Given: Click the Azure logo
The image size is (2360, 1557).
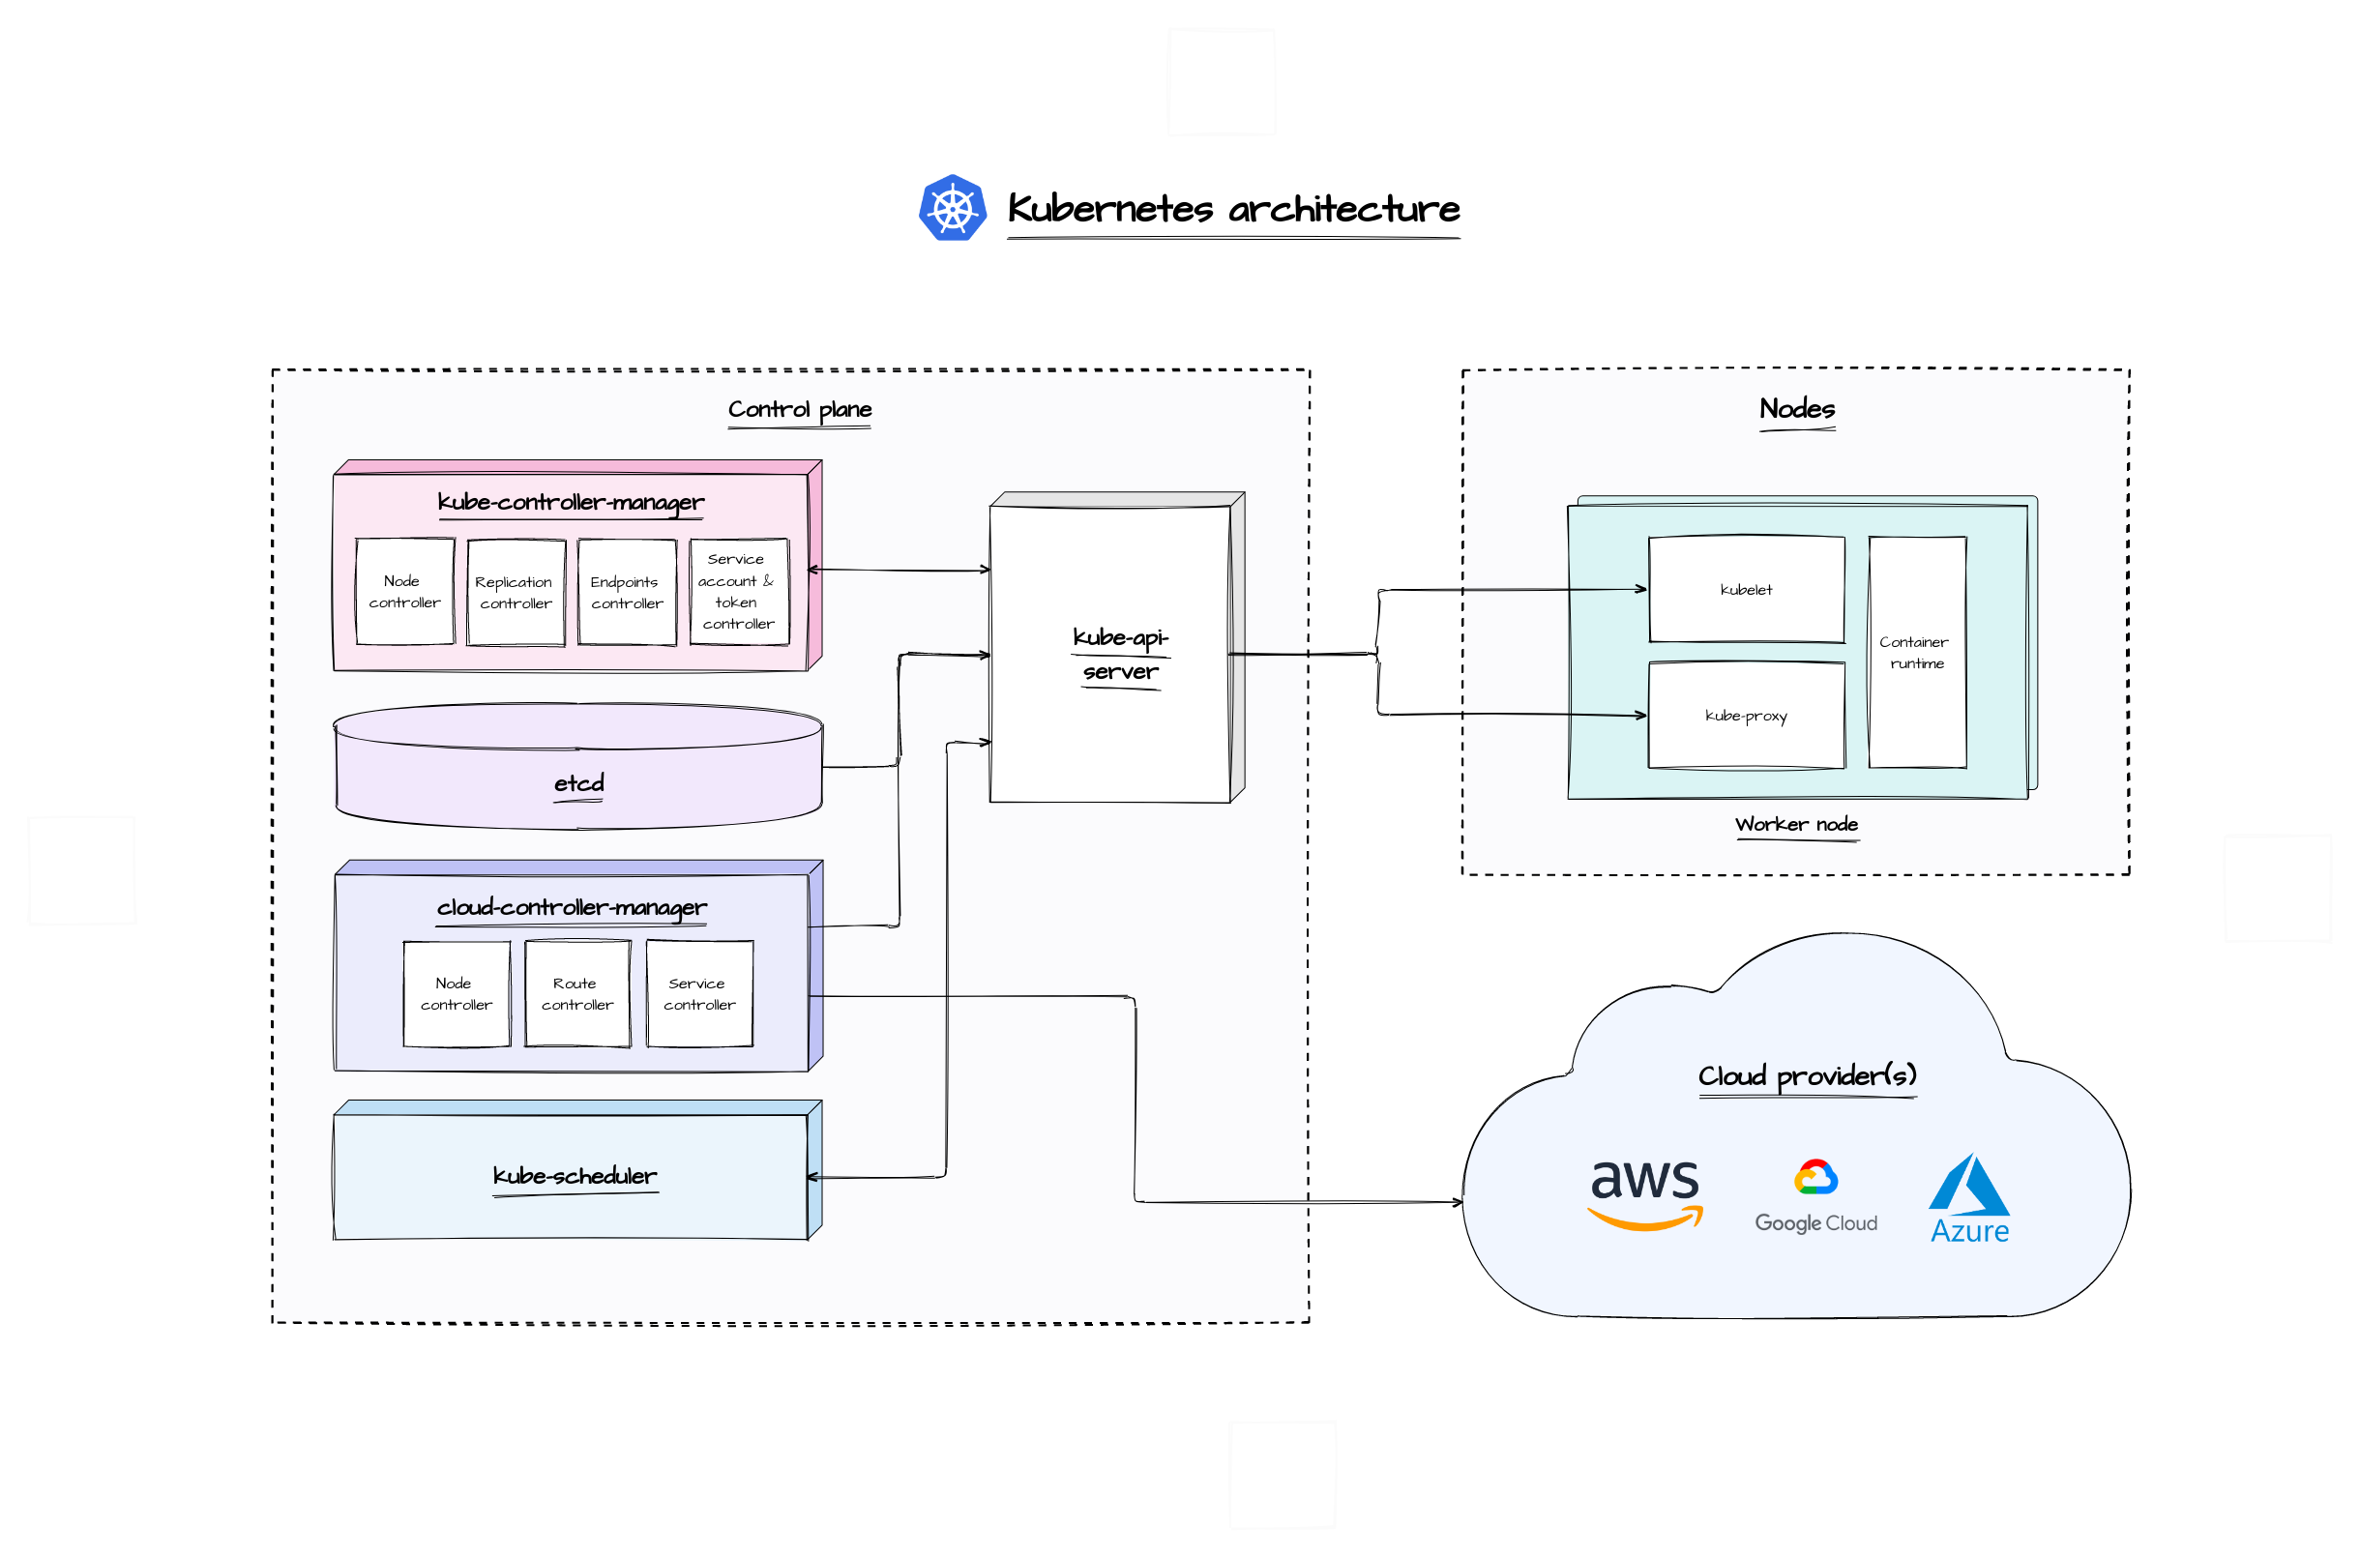Looking at the screenshot, I should 1969,1198.
